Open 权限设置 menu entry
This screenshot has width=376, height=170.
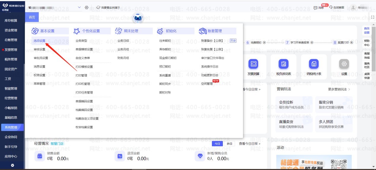39,75
